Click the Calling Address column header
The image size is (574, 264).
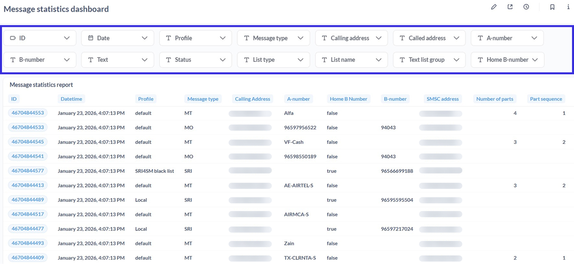[252, 99]
